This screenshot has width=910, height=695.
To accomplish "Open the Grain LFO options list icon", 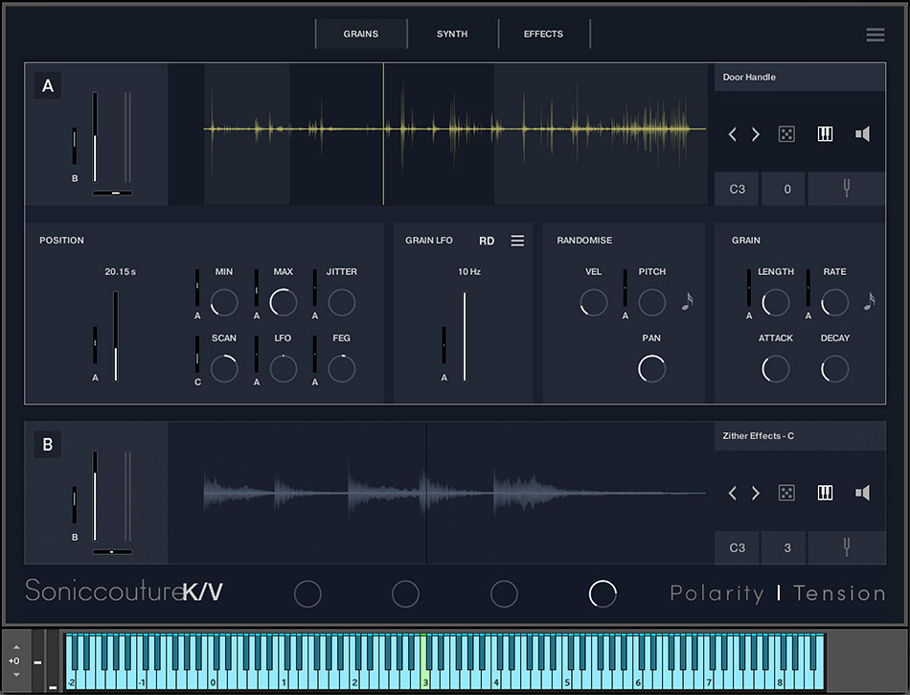I will coord(517,241).
